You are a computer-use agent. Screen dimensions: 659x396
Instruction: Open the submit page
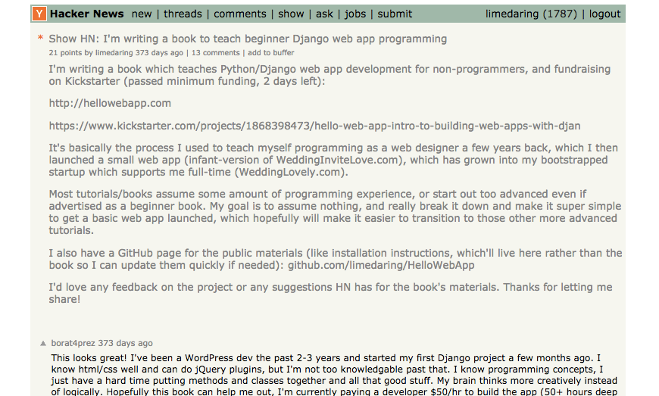[395, 14]
